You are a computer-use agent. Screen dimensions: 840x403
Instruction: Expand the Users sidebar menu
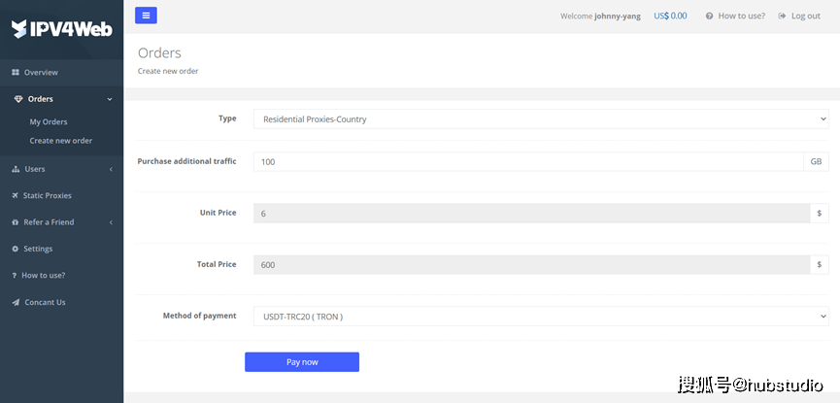point(61,169)
